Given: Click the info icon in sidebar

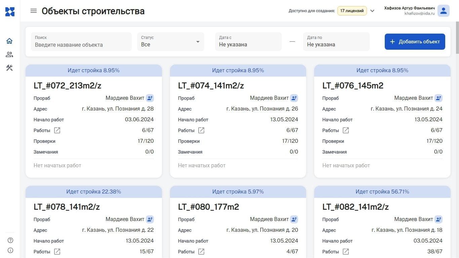Looking at the screenshot, I should tap(10, 250).
